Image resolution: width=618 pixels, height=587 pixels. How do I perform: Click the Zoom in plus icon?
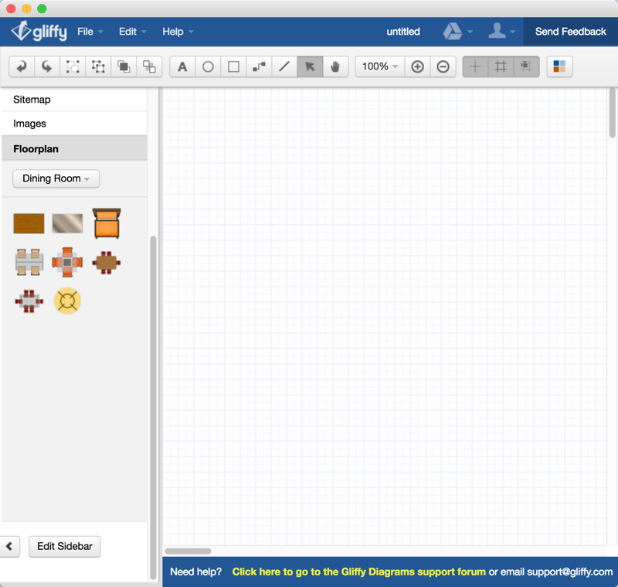[x=417, y=66]
